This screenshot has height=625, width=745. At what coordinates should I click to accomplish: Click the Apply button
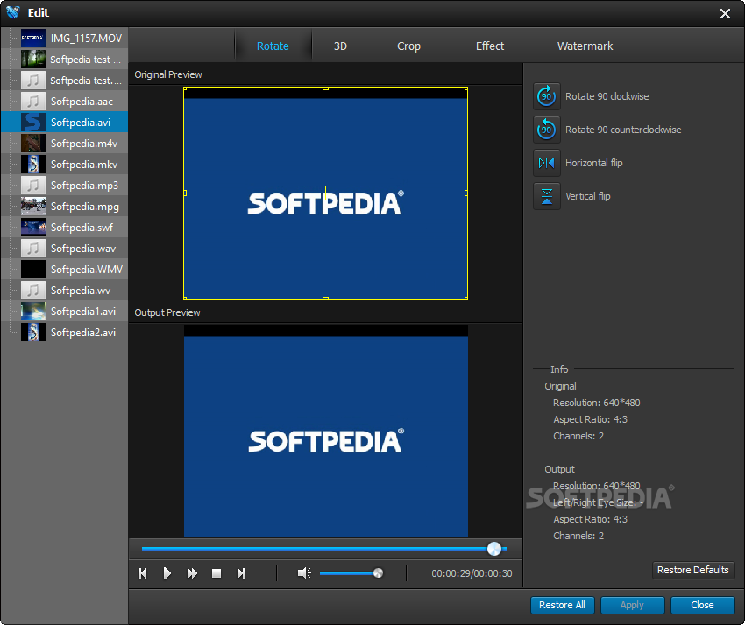pos(632,605)
